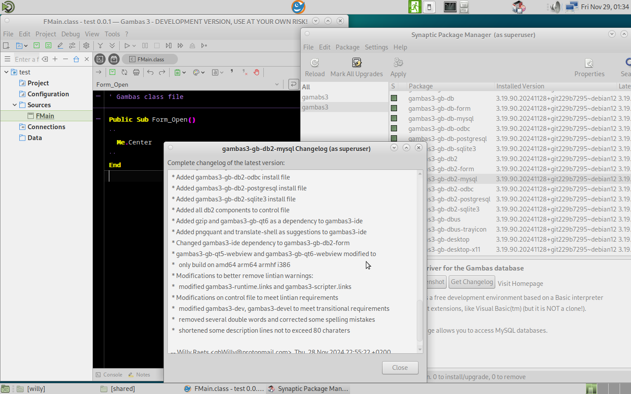631x394 pixels.
Task: Click the Compile All double-chevron icon
Action: click(112, 46)
